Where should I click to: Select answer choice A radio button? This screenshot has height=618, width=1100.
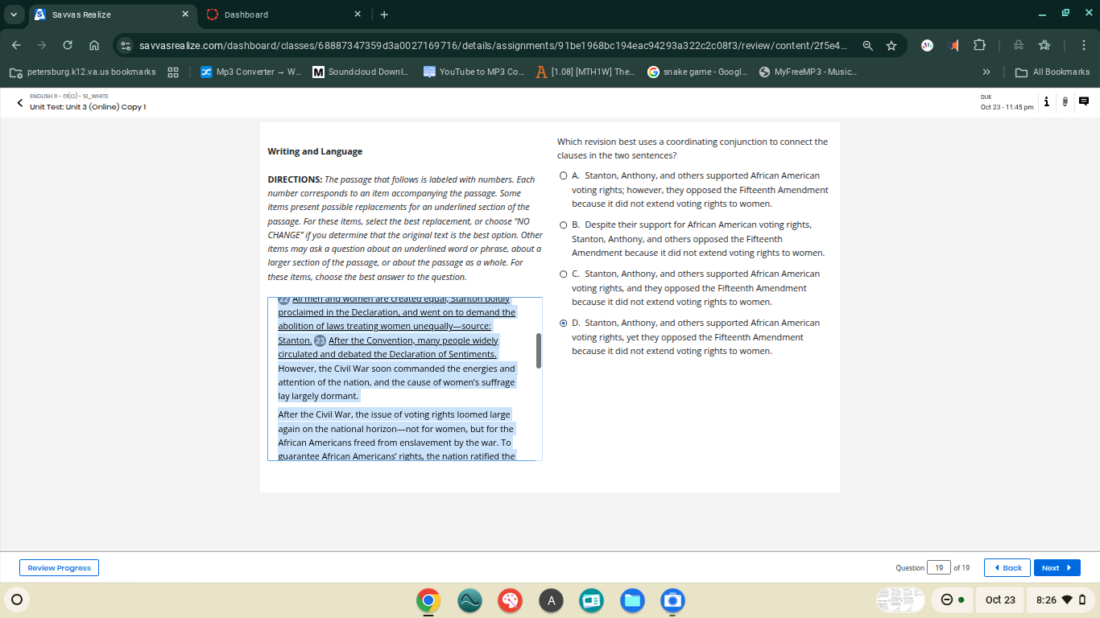[563, 175]
